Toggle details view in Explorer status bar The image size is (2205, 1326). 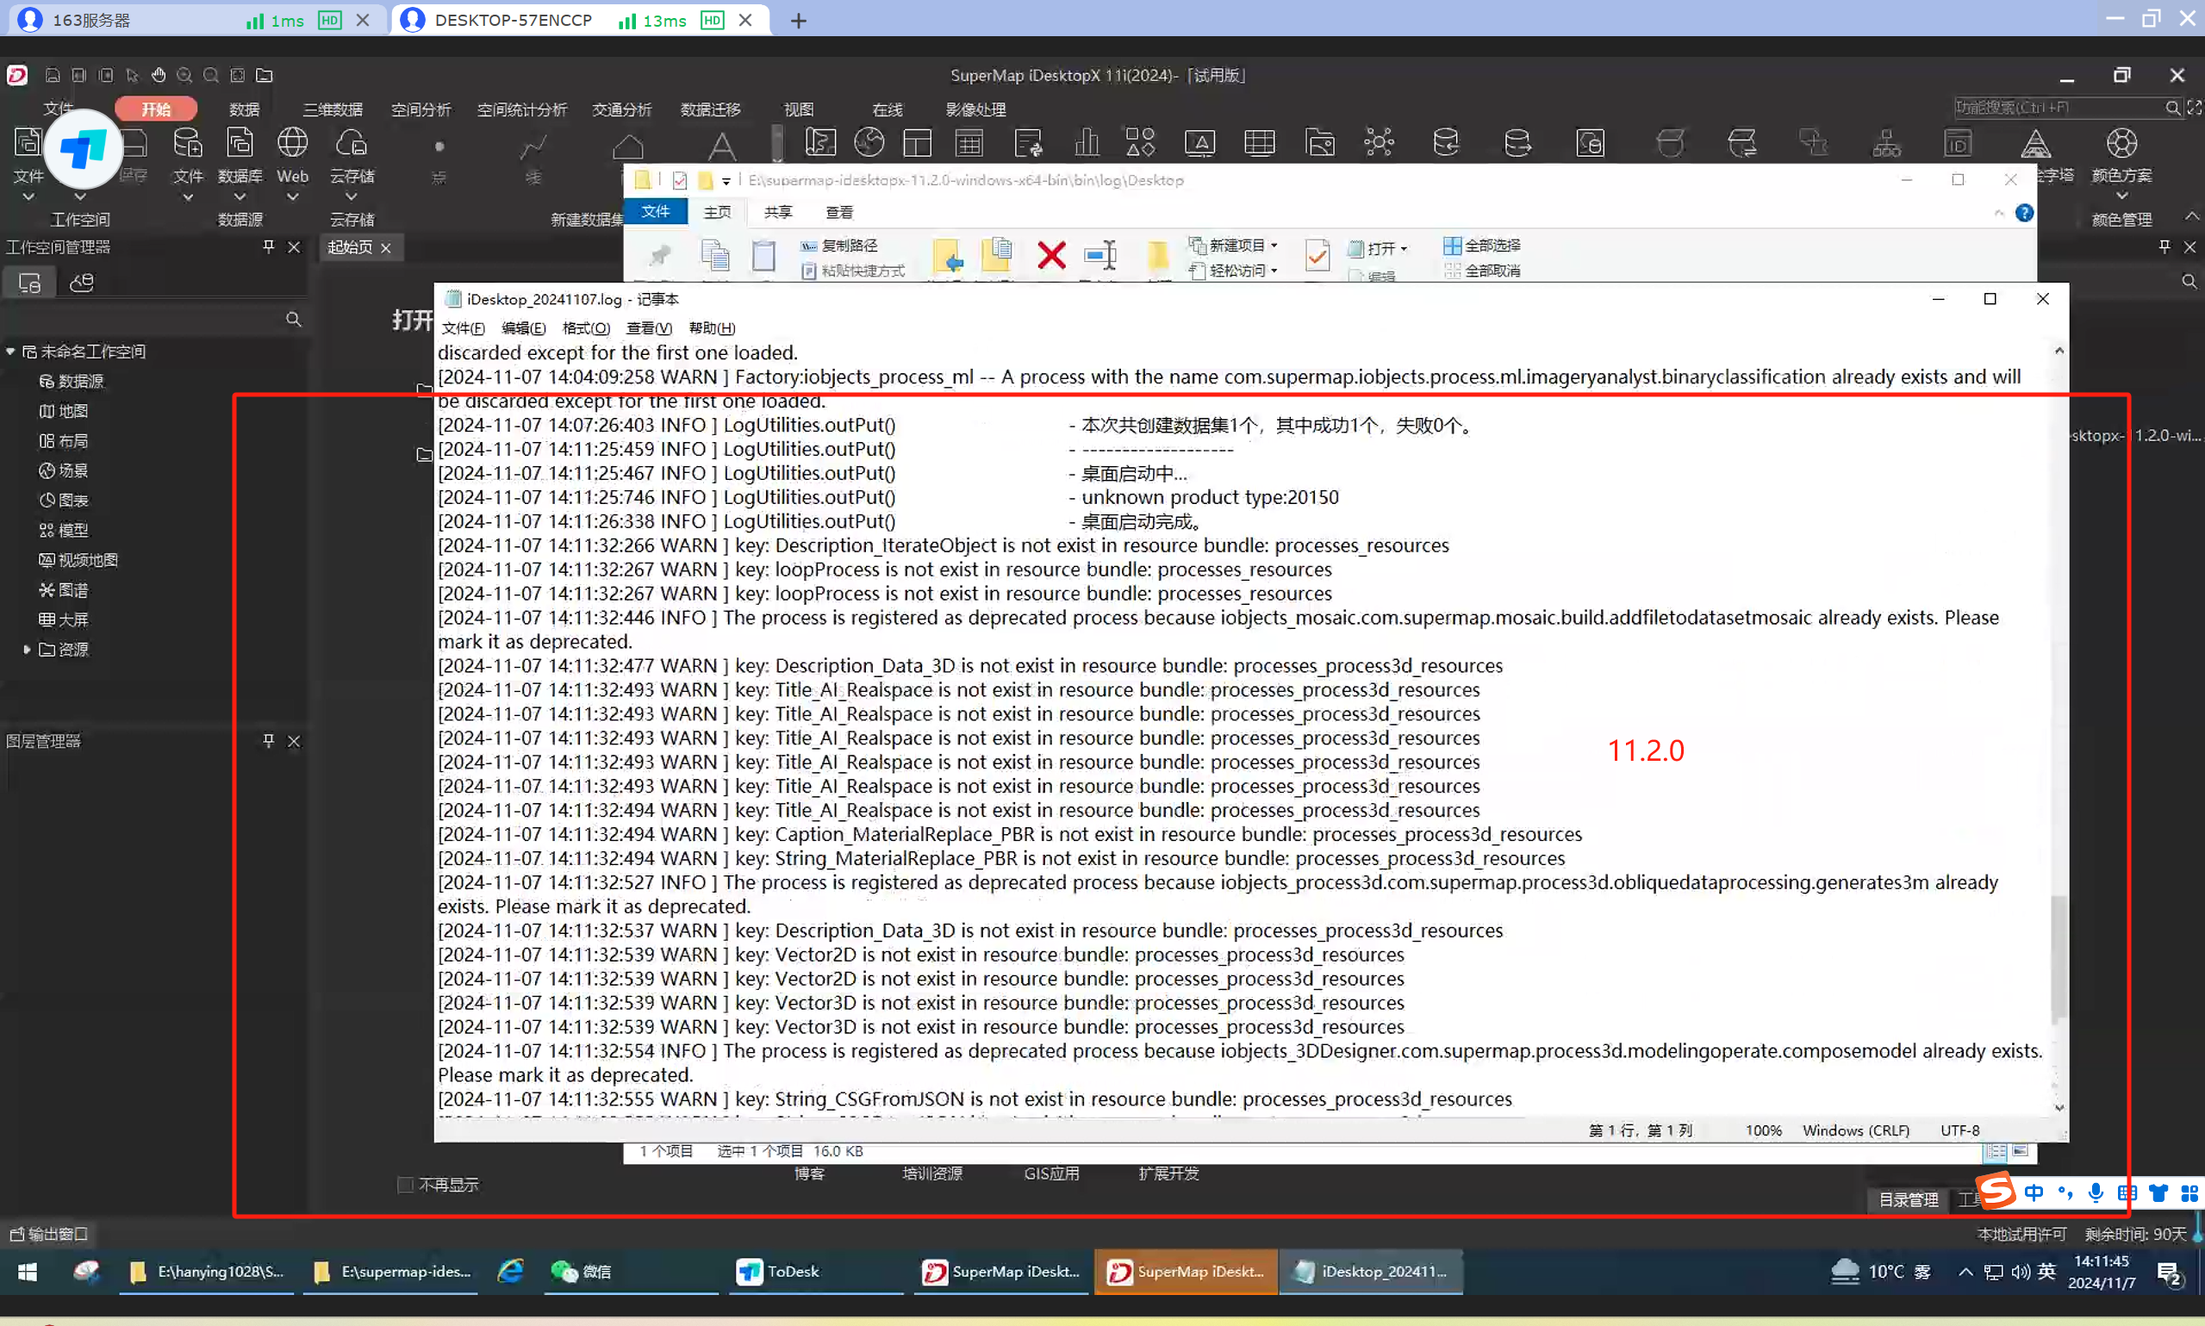1995,1152
